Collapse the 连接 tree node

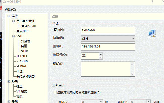tap(9, 16)
